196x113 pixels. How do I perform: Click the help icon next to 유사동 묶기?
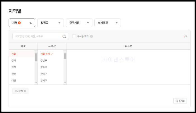pyautogui.click(x=92, y=36)
